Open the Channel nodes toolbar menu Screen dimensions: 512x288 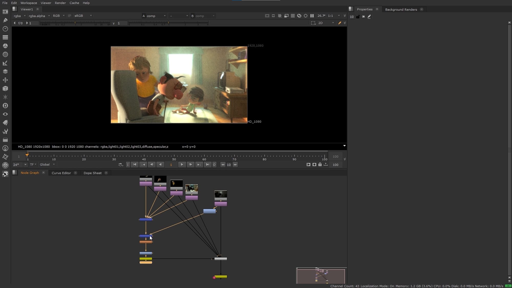pos(5,37)
